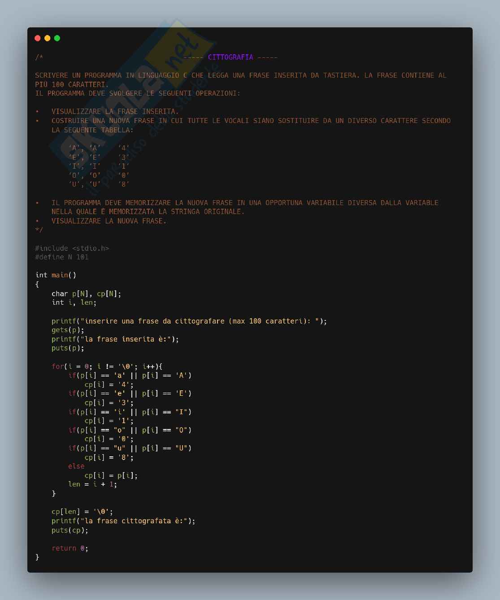The image size is (500, 600).
Task: Click the red close window button
Action: 38,38
